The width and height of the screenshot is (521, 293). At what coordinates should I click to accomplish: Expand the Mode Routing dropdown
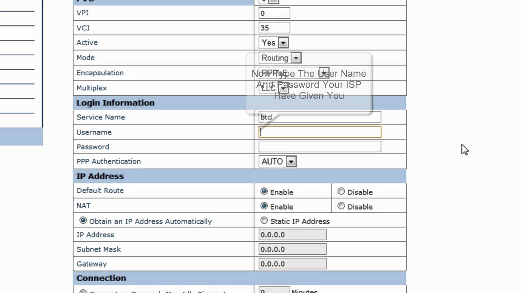point(296,58)
